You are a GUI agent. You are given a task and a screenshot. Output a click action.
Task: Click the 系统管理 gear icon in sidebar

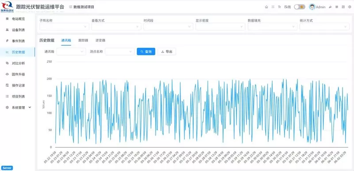7,107
